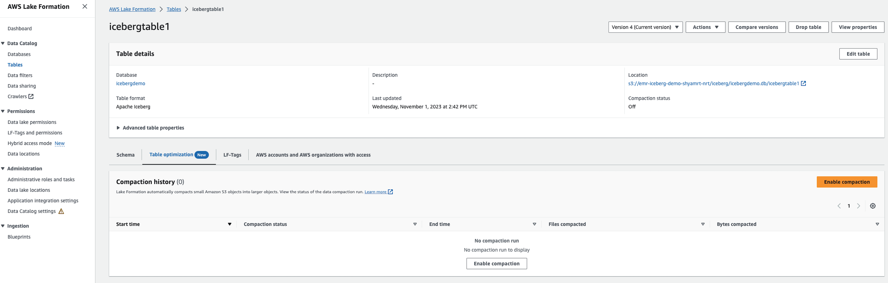Open the Actions dropdown menu
The image size is (888, 283).
click(x=705, y=27)
